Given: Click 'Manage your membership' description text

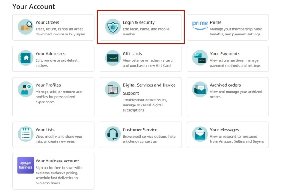Looking at the screenshot, I should click(x=236, y=32).
